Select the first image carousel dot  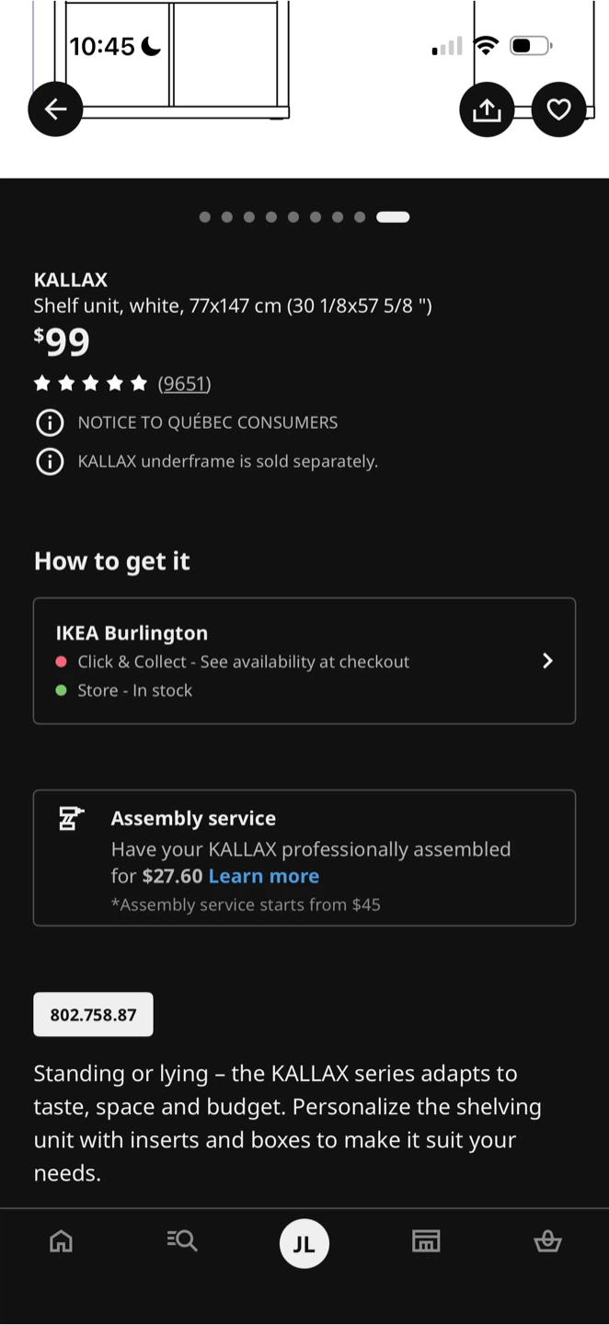coord(205,217)
